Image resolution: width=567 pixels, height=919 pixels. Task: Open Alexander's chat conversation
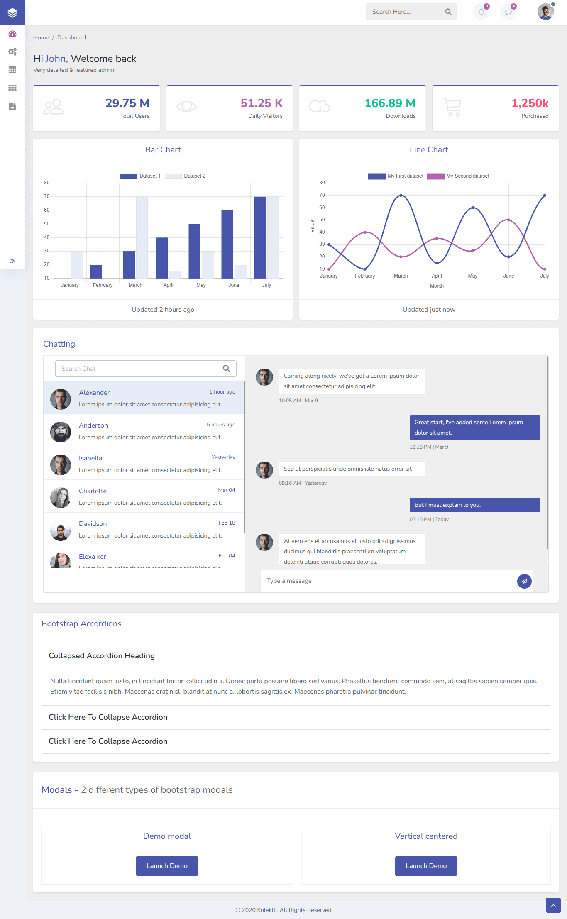pyautogui.click(x=144, y=398)
